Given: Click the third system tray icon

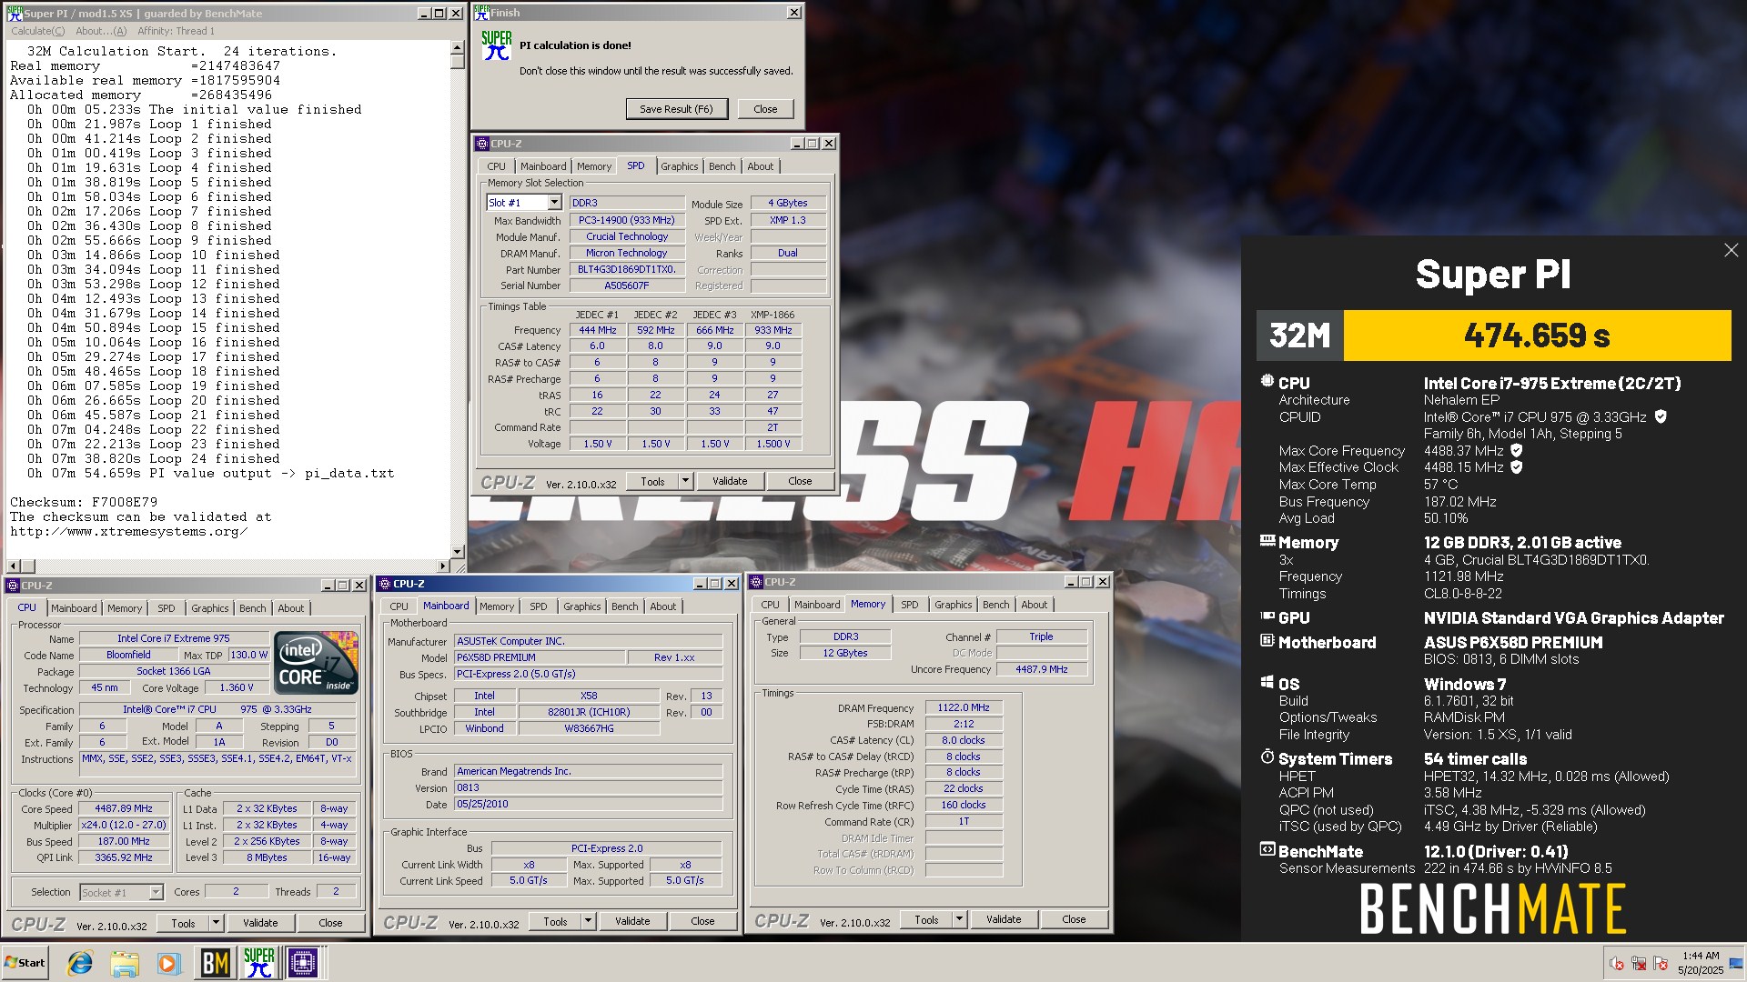Looking at the screenshot, I should click(x=1661, y=964).
